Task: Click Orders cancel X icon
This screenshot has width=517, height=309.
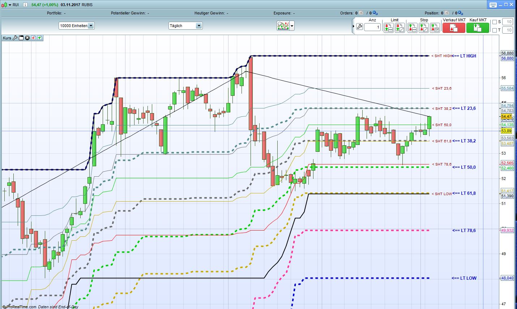Action: (x=361, y=13)
